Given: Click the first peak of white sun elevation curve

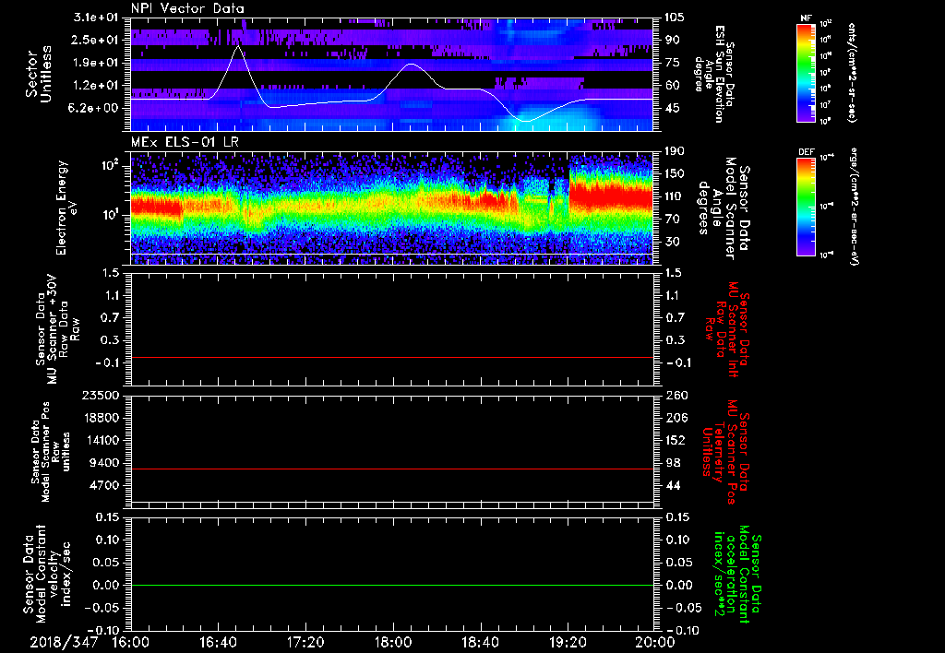Looking at the screenshot, I should (238, 46).
